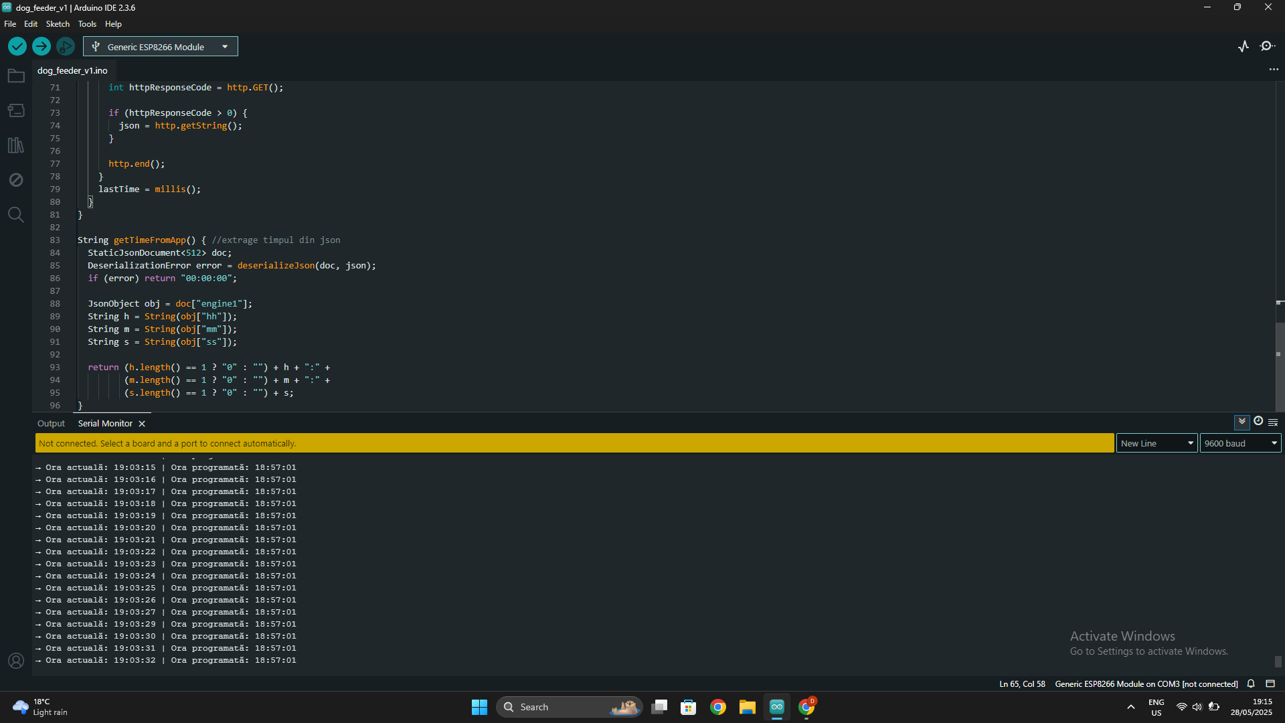Viewport: 1285px width, 723px height.
Task: Click the notifications bell in status bar
Action: click(x=1251, y=684)
